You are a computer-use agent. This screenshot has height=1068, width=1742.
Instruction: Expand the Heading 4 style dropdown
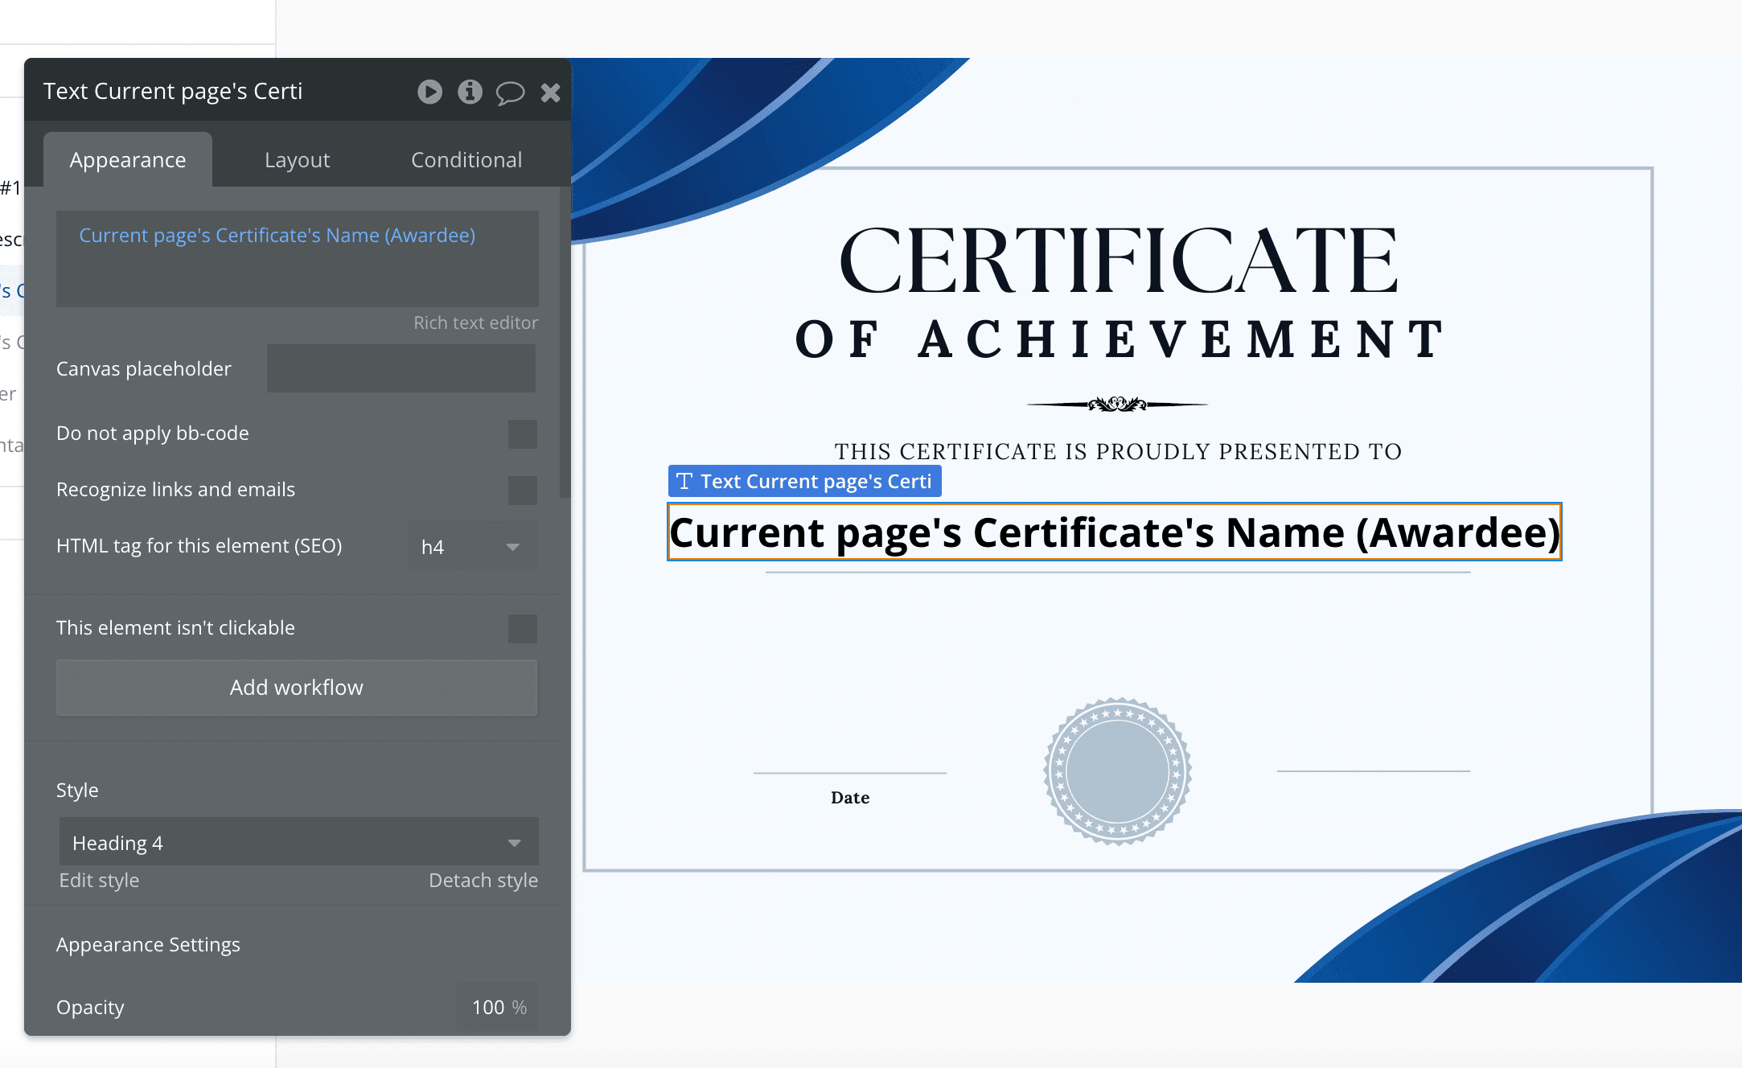(298, 843)
